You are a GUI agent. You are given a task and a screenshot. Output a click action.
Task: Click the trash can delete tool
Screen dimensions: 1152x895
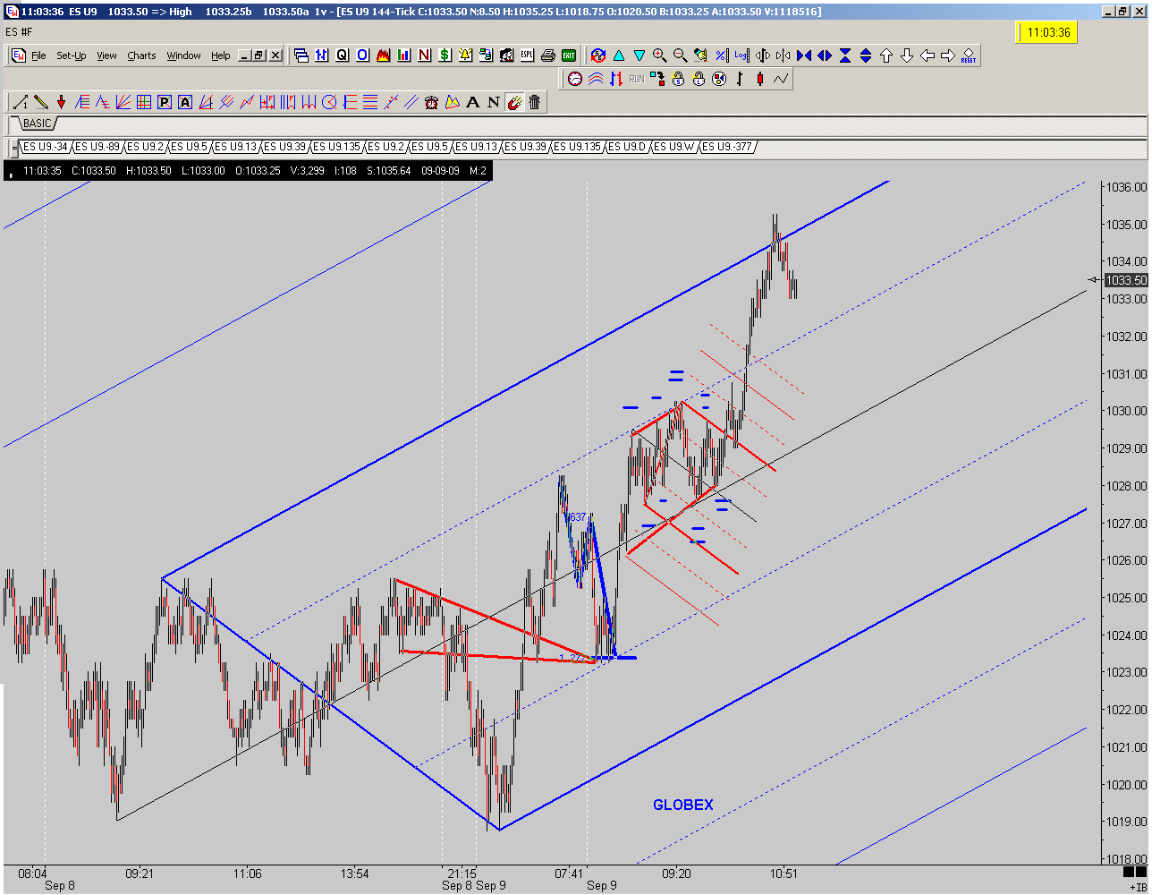pyautogui.click(x=534, y=102)
